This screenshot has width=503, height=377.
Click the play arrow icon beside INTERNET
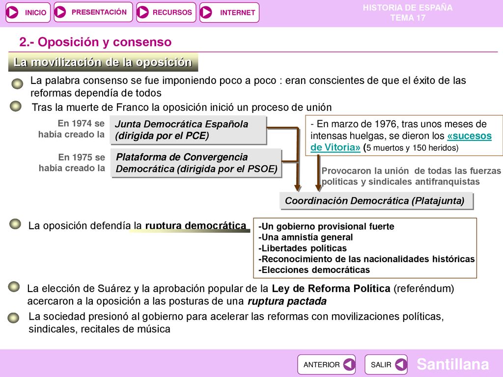pos(206,12)
